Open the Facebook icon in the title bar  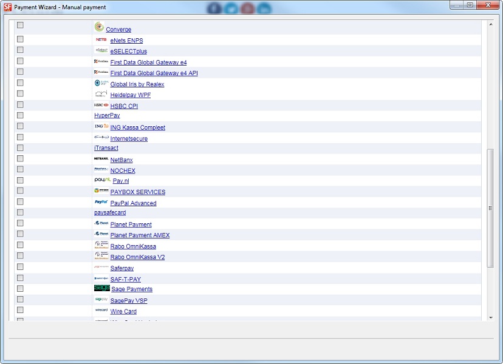tap(214, 8)
